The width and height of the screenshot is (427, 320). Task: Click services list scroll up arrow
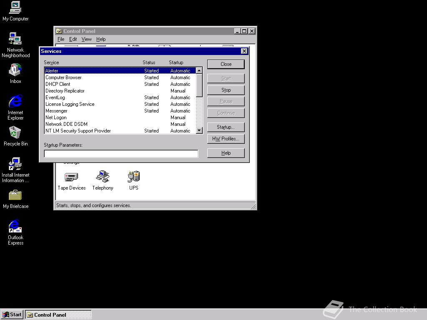tap(199, 70)
